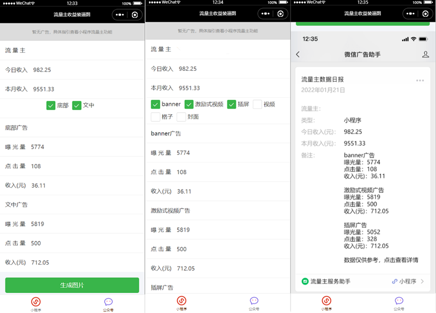
Task: Click the 小程序 tab icon in the left screen
Action: (35, 301)
